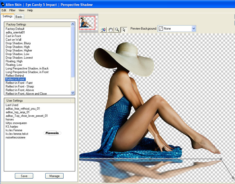Select aditas_Top_shoe_lover_preset_01 setting
Image resolution: width=235 pixels, height=184 pixels.
(27, 116)
